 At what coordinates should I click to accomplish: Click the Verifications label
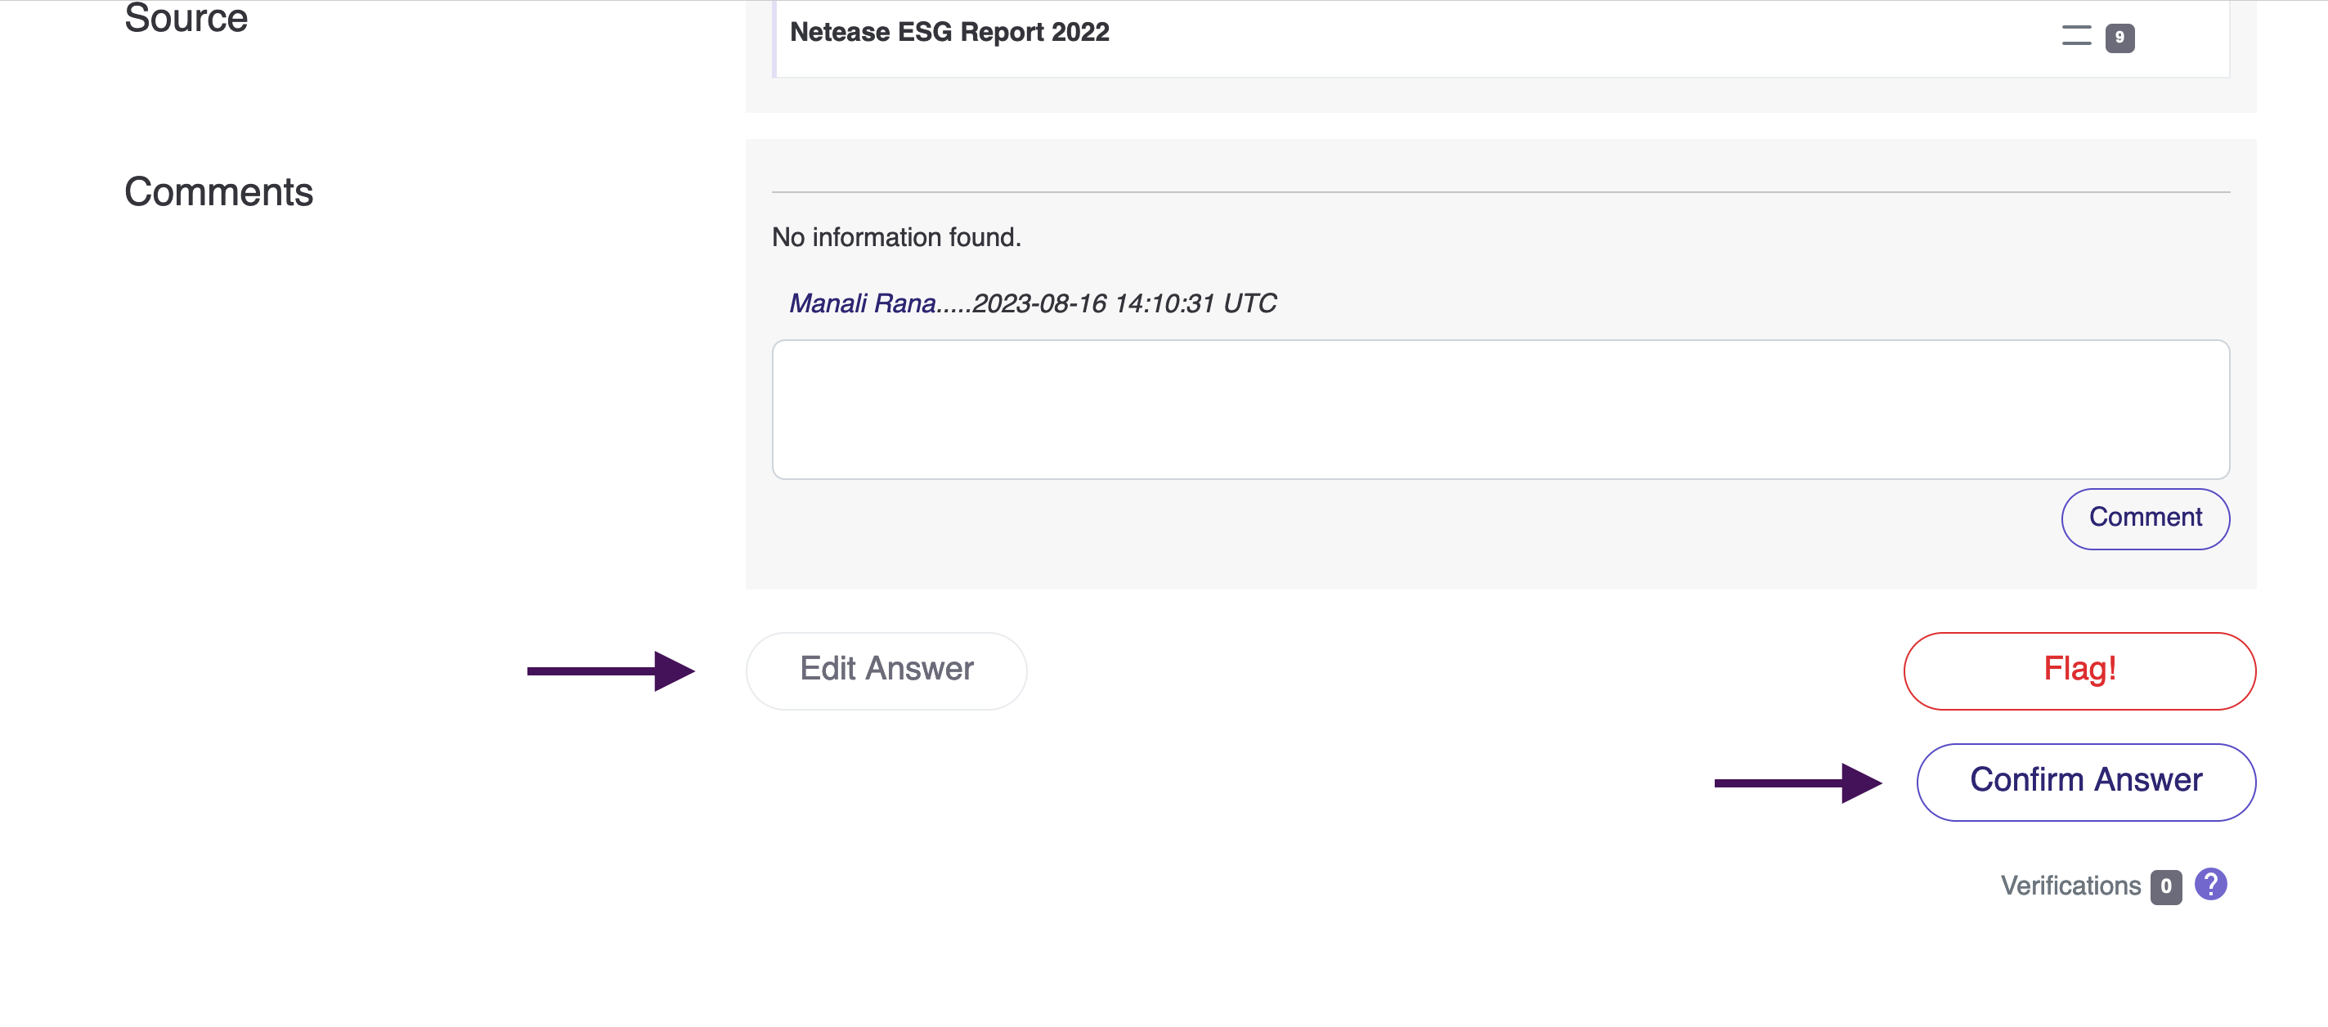[x=2070, y=885]
